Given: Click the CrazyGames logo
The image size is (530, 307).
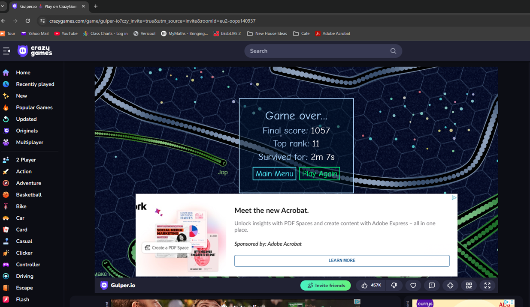Looking at the screenshot, I should coord(35,51).
